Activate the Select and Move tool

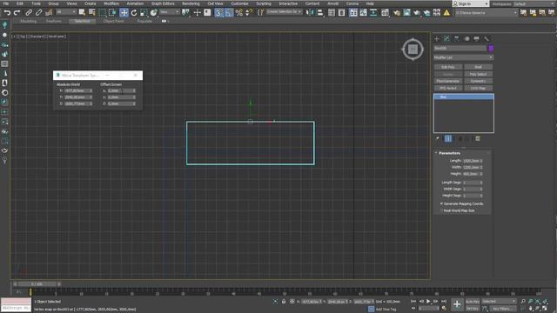124,13
